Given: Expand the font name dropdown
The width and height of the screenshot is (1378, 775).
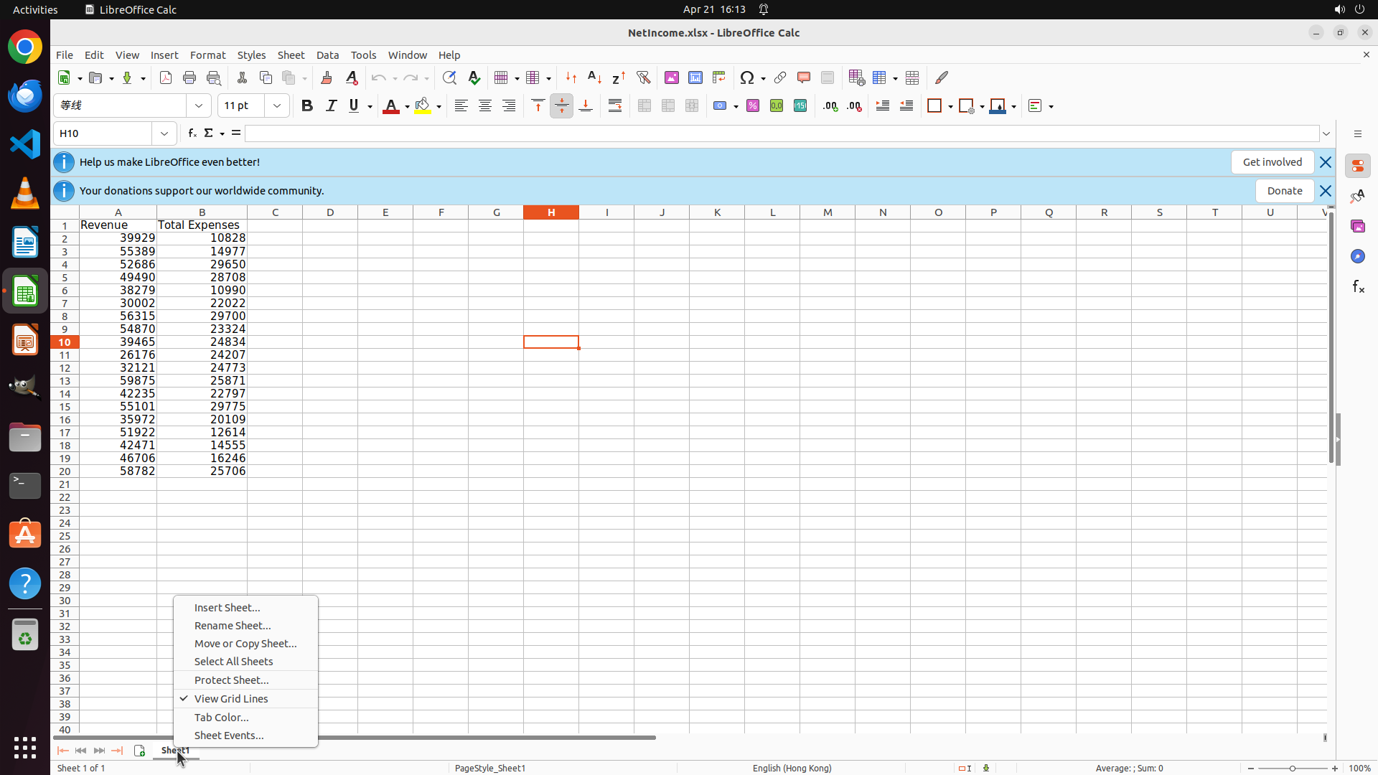Looking at the screenshot, I should tap(199, 106).
